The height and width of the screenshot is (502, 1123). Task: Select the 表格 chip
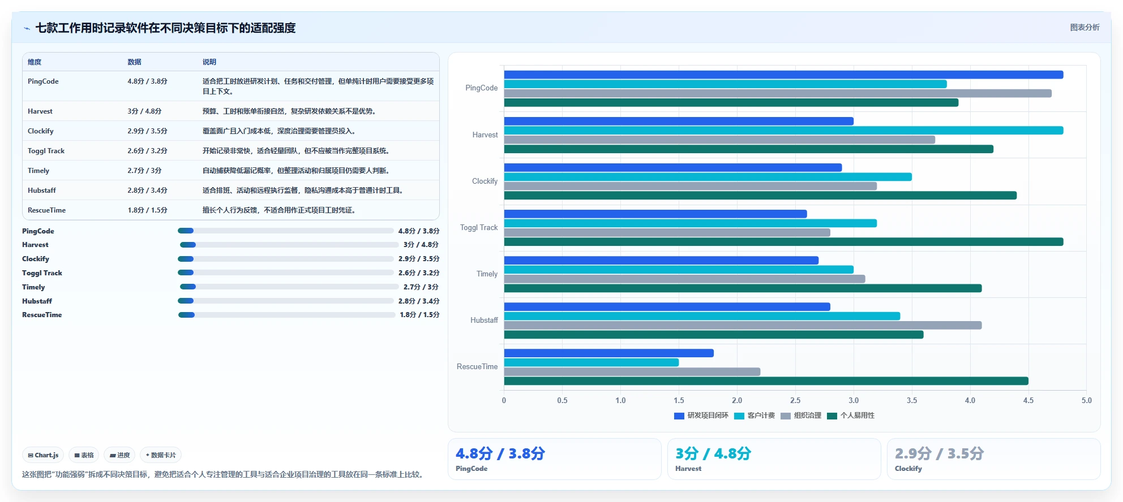(x=84, y=455)
